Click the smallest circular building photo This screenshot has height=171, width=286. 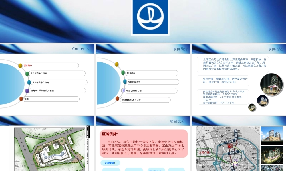coord(252,107)
